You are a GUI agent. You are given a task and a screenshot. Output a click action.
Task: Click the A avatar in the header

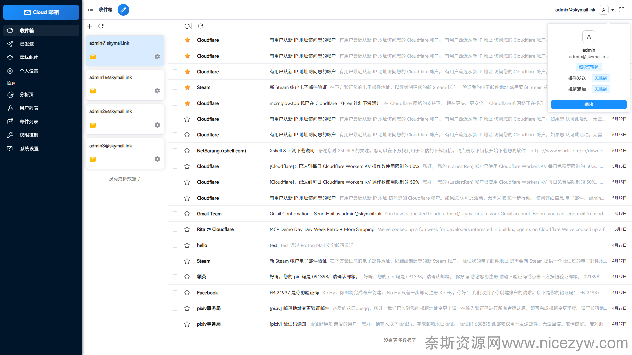(603, 10)
